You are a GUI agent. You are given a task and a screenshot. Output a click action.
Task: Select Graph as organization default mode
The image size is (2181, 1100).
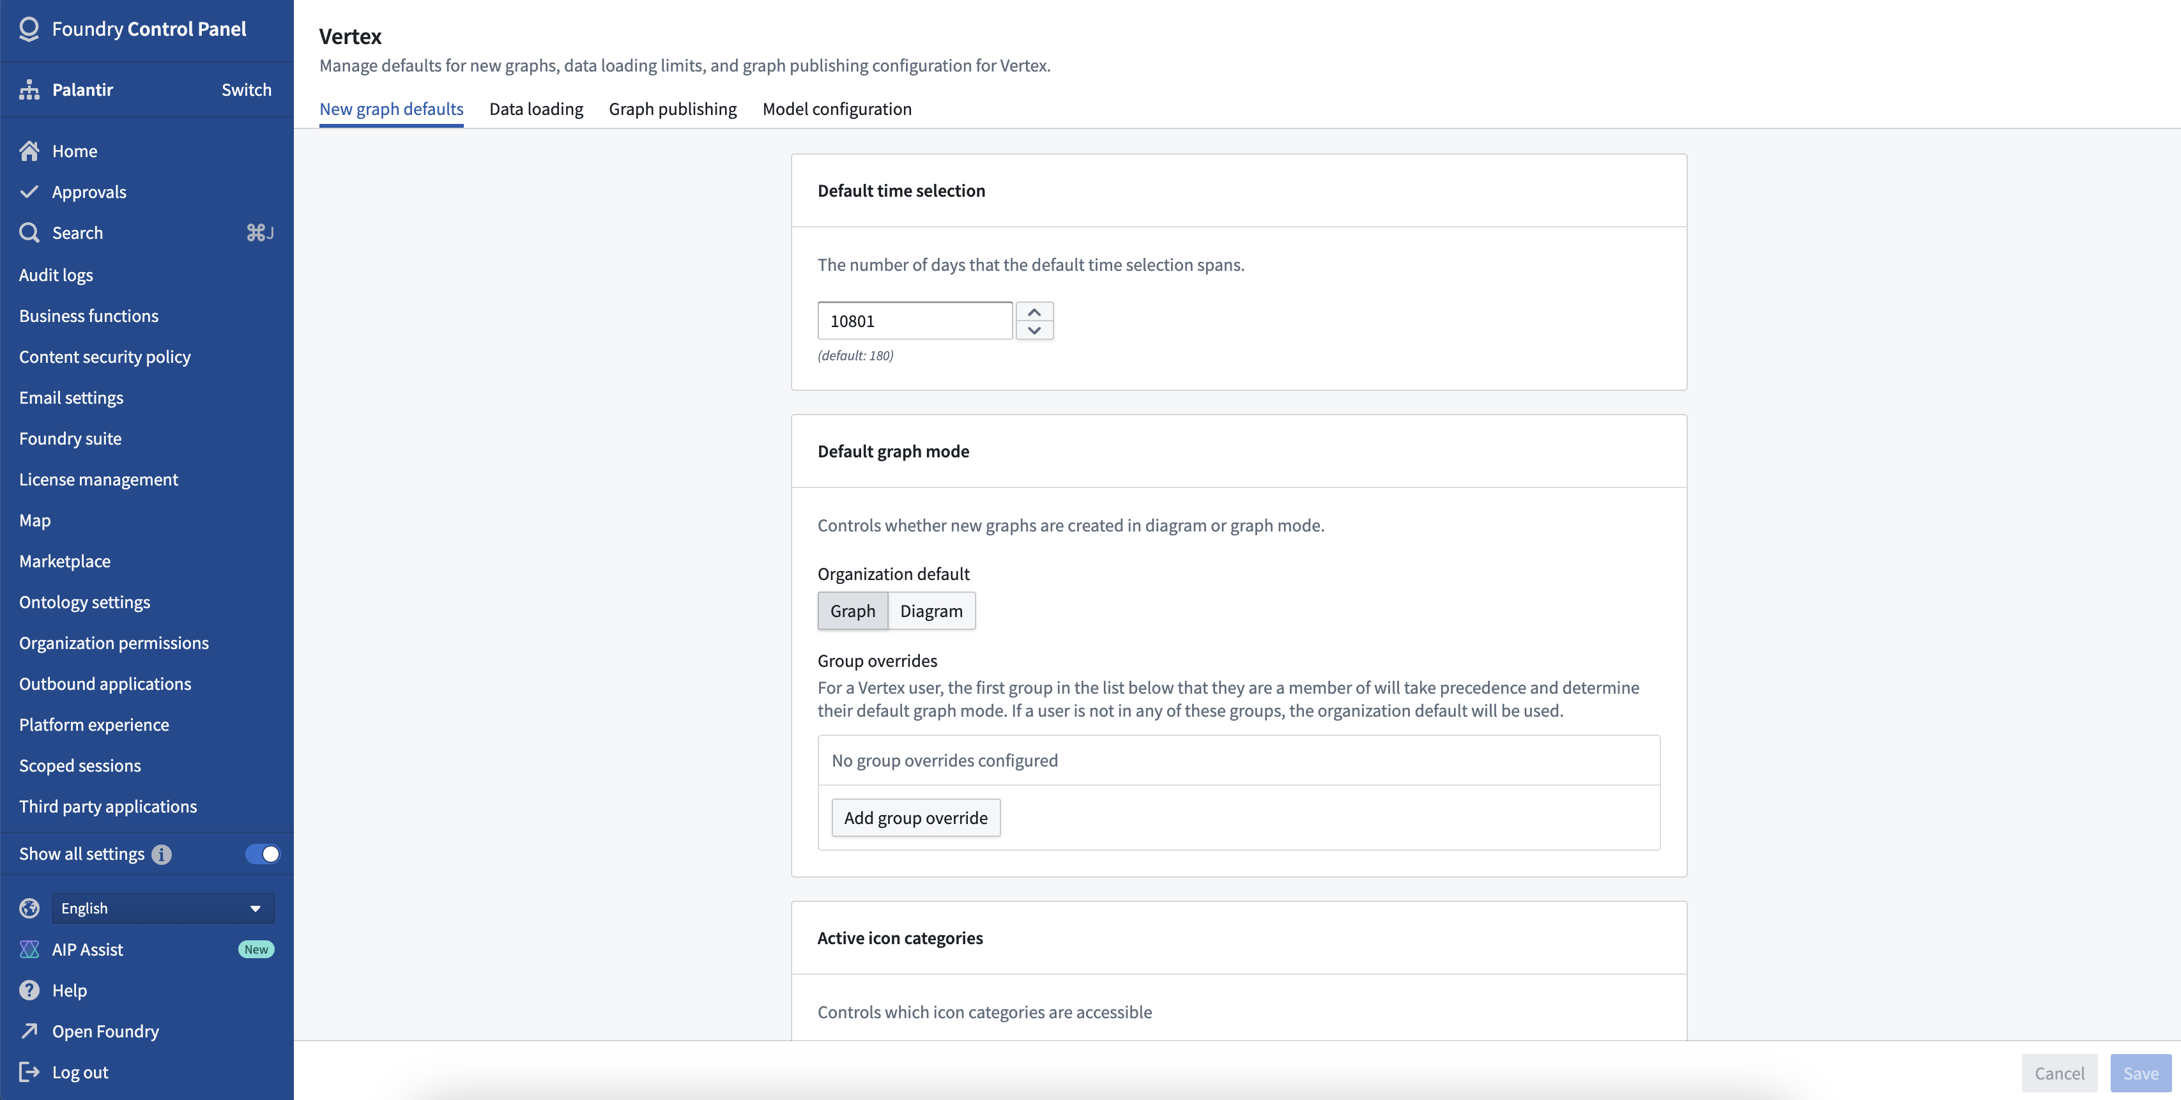(x=853, y=611)
